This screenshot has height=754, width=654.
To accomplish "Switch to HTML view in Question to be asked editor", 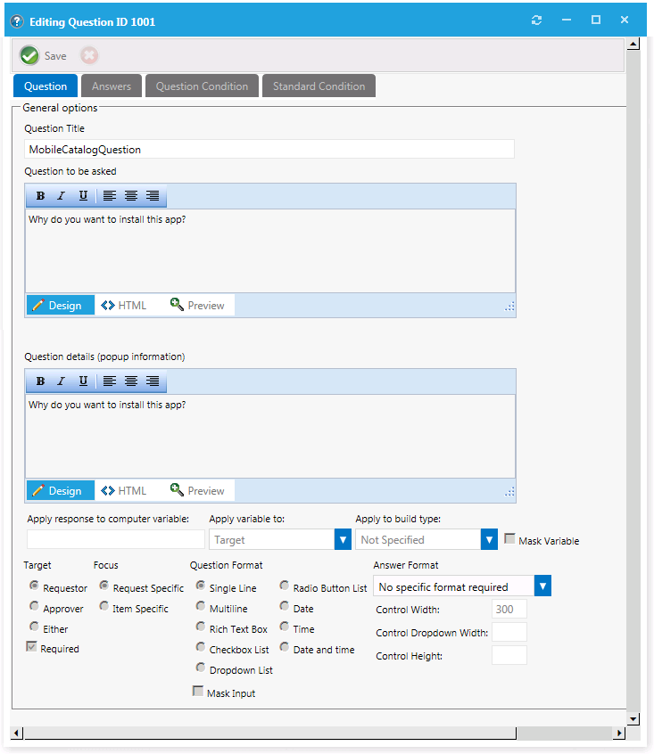I will (124, 305).
